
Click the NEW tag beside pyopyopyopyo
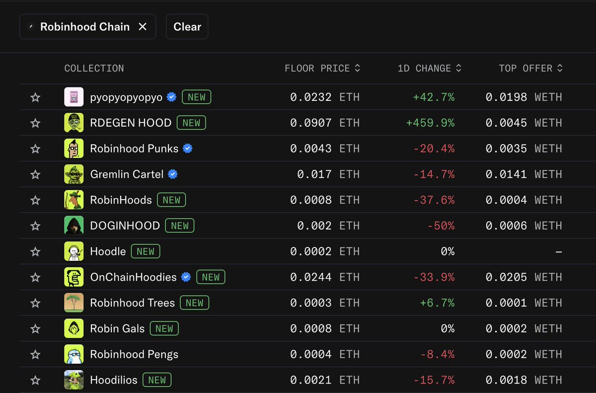[x=197, y=97]
